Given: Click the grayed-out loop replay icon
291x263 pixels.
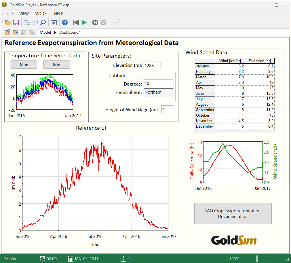Looking at the screenshot, I should [103, 23].
